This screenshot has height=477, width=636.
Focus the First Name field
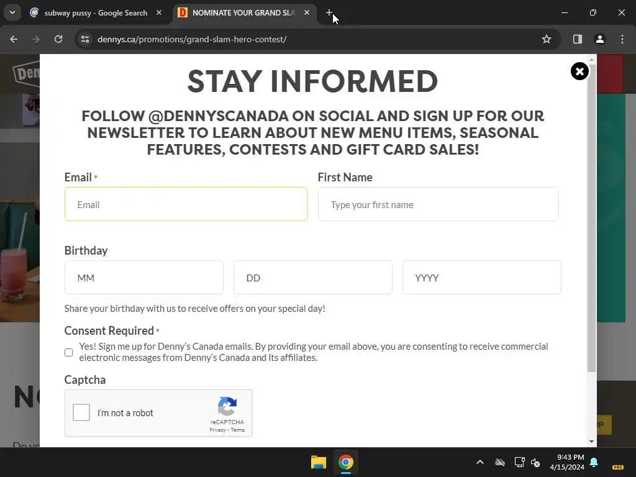pos(438,204)
